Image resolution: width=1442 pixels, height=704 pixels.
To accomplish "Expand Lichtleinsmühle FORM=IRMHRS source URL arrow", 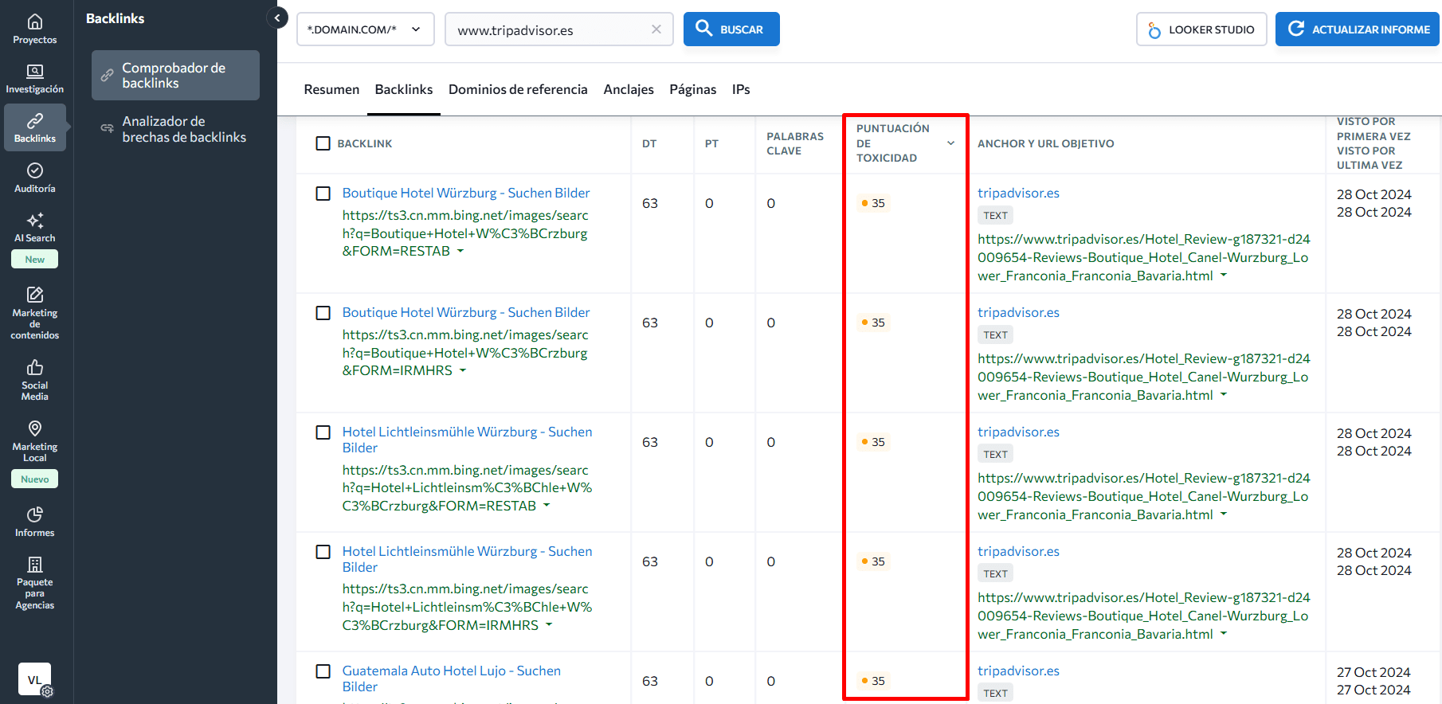I will [x=549, y=625].
